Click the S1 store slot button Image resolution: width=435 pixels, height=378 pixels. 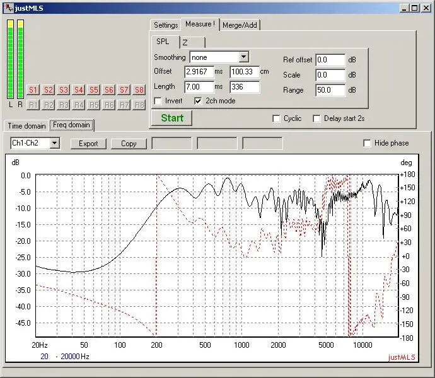(x=33, y=90)
